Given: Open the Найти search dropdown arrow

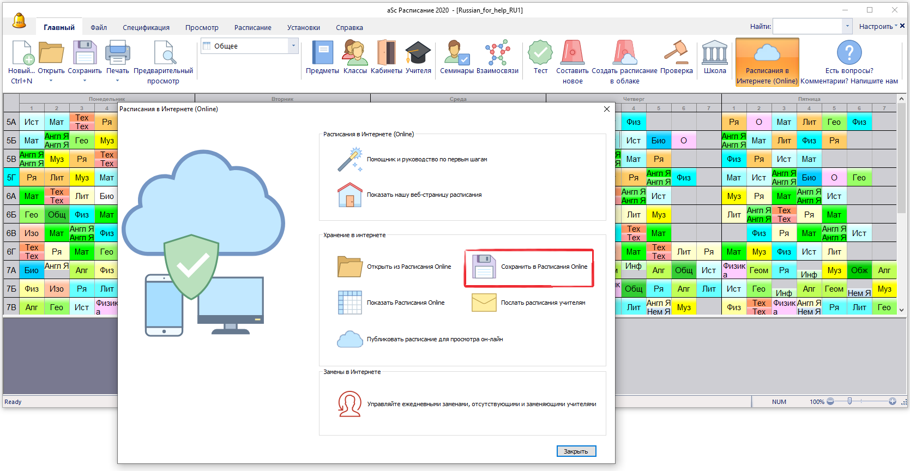Looking at the screenshot, I should [x=847, y=26].
